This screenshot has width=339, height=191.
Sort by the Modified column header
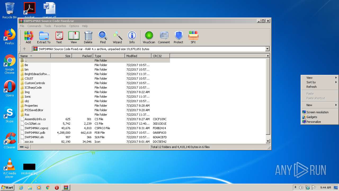pos(138,56)
